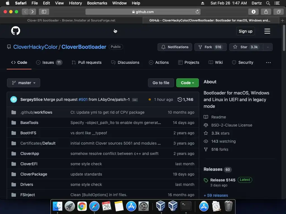Screen dimensions: 286x214
Task: Toggle the Safari sidebar button
Action: (x=44, y=12)
